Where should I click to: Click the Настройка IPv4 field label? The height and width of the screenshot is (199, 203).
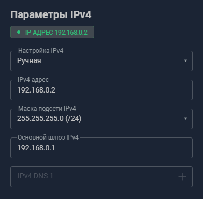tap(41, 51)
